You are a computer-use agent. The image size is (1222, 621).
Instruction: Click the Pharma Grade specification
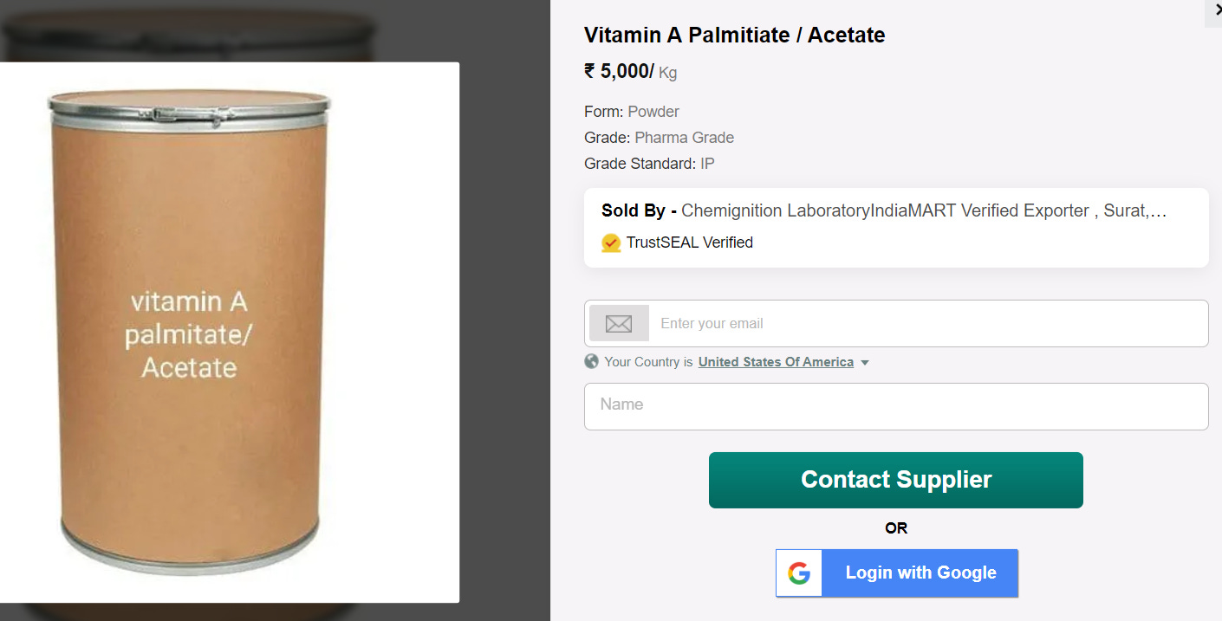(x=684, y=138)
